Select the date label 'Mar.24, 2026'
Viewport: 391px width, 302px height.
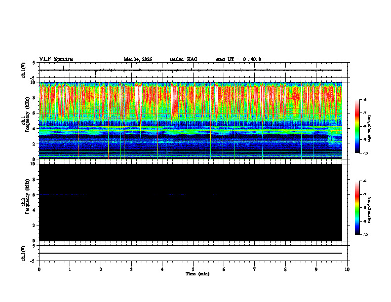(138, 59)
